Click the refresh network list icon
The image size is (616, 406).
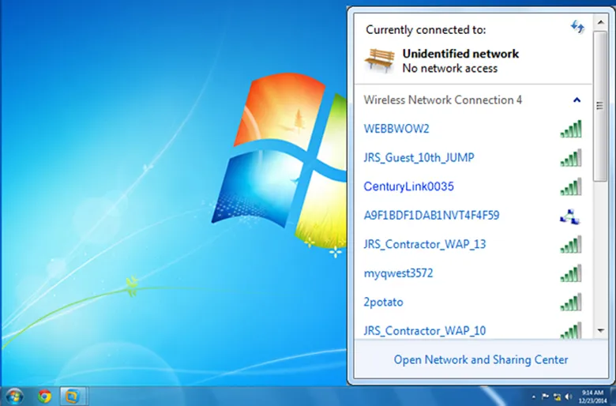point(577,28)
